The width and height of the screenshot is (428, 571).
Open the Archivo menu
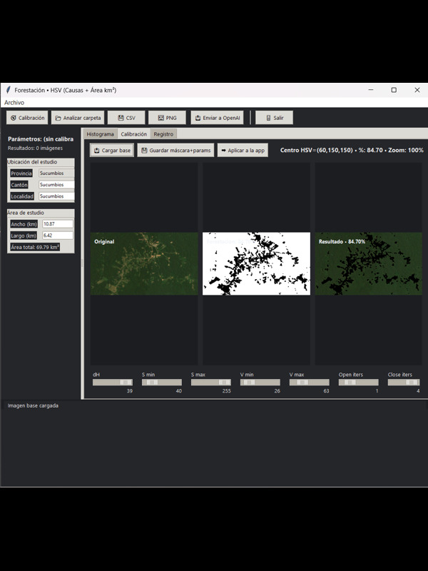[x=14, y=103]
